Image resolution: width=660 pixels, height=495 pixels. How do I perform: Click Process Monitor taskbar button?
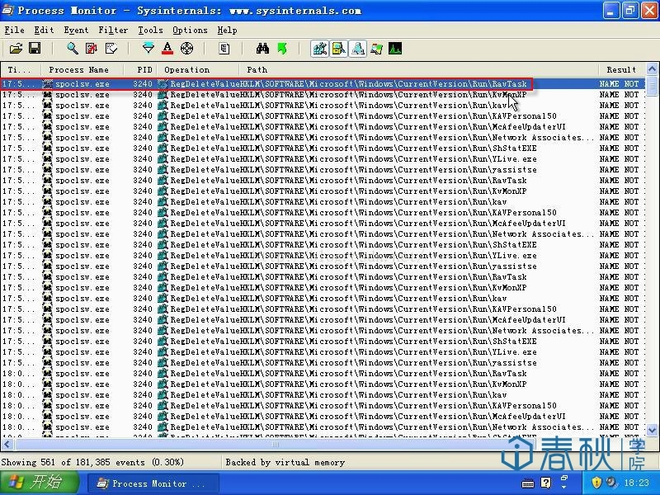point(153,483)
